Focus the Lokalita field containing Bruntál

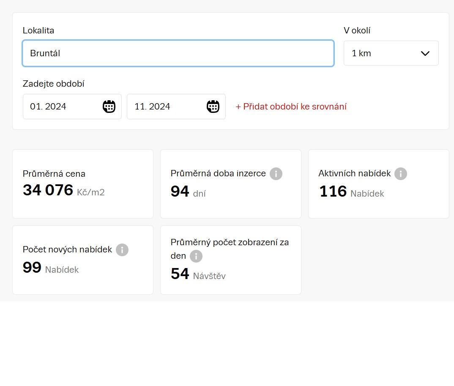click(x=178, y=53)
